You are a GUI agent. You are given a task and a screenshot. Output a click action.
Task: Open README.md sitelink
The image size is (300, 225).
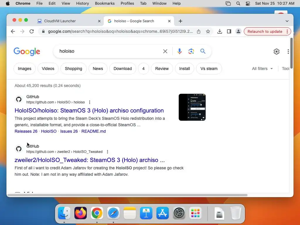[x=93, y=131]
